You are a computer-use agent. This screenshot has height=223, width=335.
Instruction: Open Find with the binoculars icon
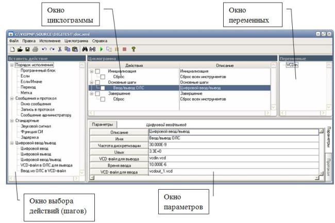pyautogui.click(x=85, y=49)
